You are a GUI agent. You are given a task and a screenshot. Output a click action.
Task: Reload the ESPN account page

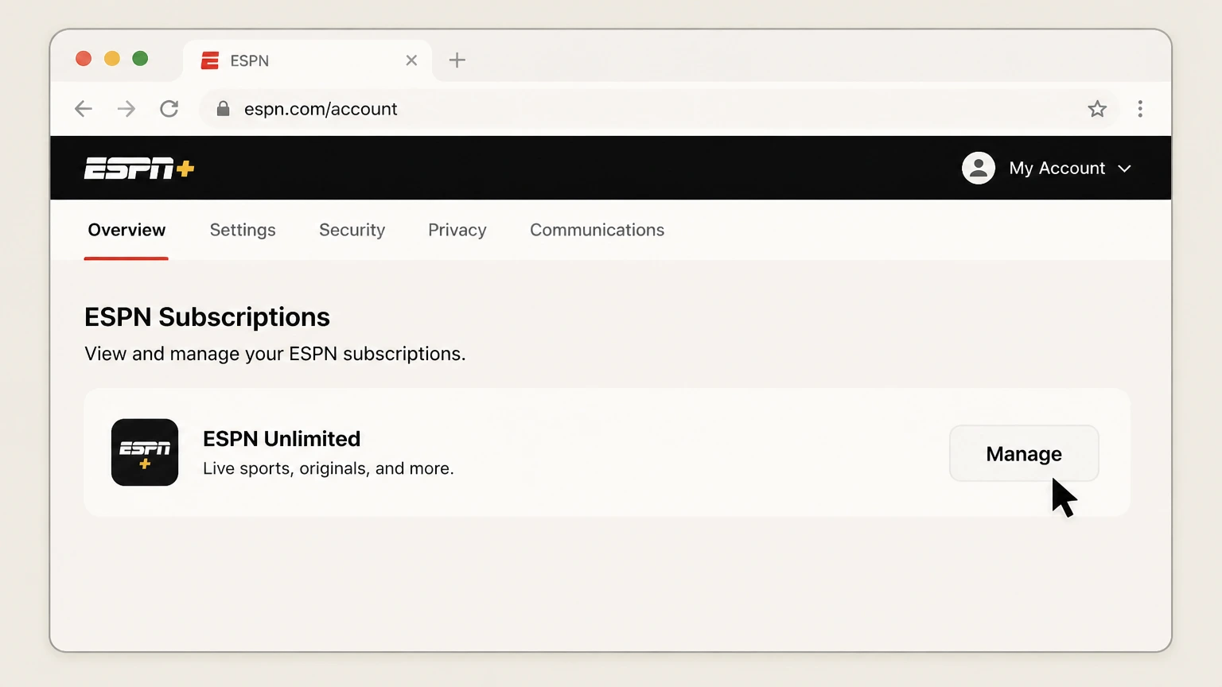coord(169,109)
